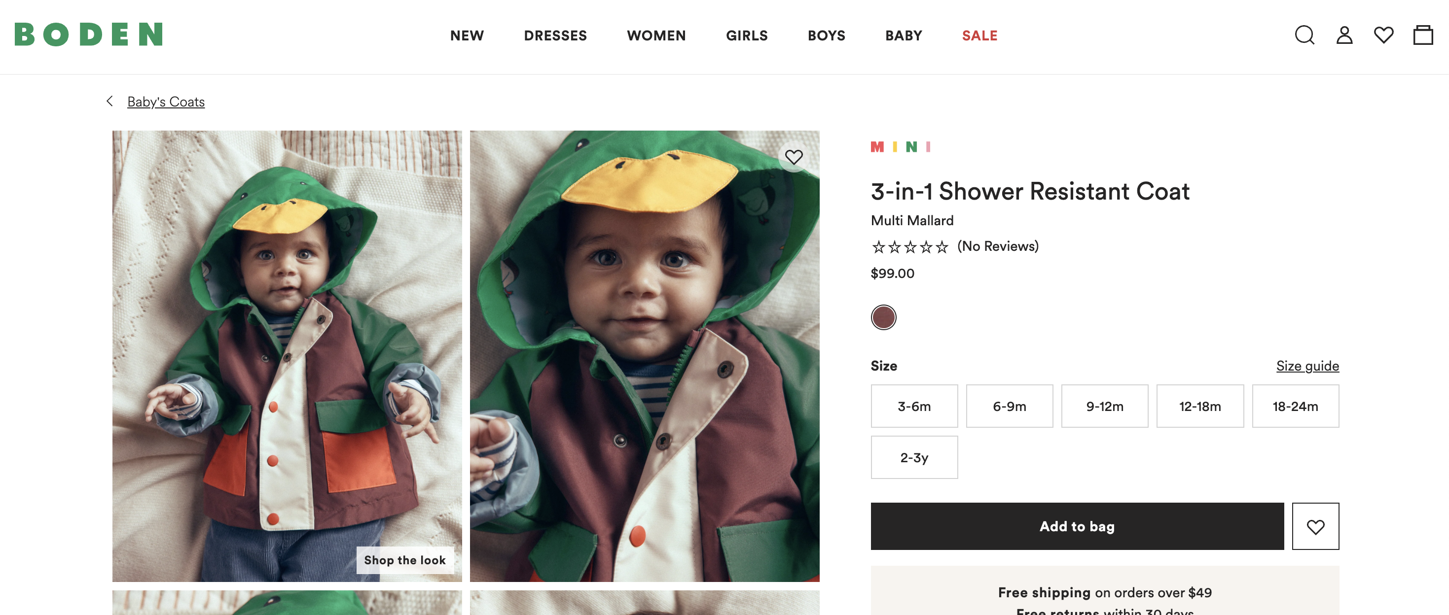The width and height of the screenshot is (1449, 615).
Task: Open the account profile icon
Action: point(1344,35)
